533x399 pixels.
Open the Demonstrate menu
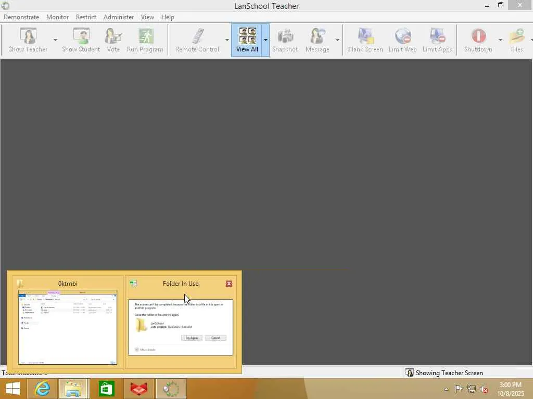coord(21,17)
